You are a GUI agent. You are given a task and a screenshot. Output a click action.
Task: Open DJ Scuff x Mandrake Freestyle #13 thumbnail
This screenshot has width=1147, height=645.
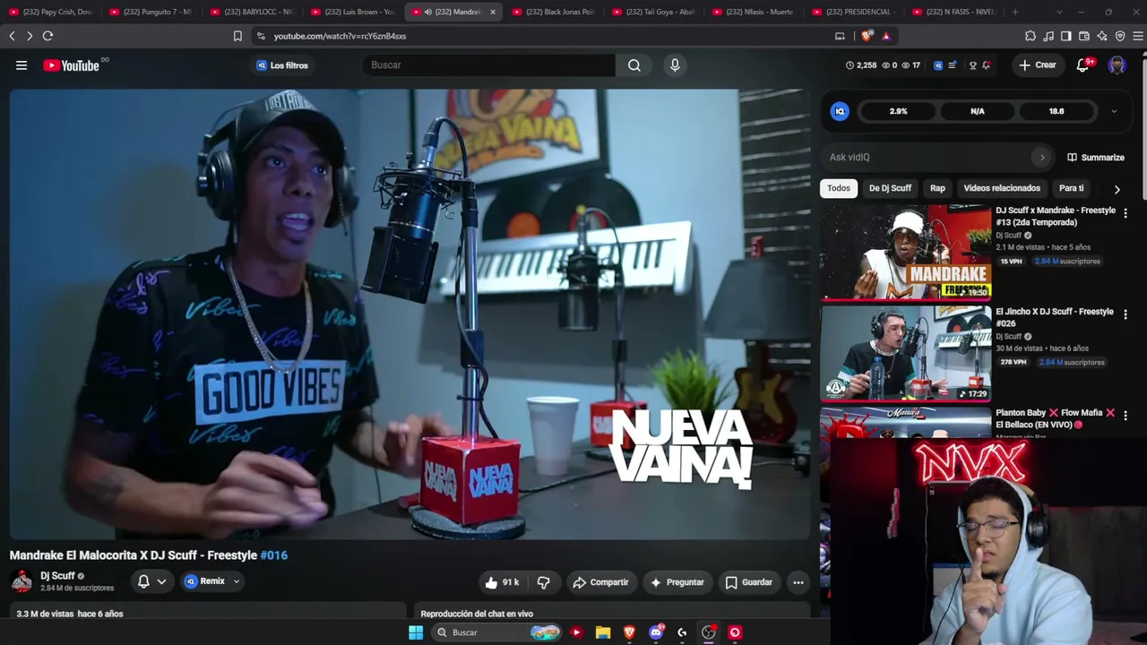(906, 252)
